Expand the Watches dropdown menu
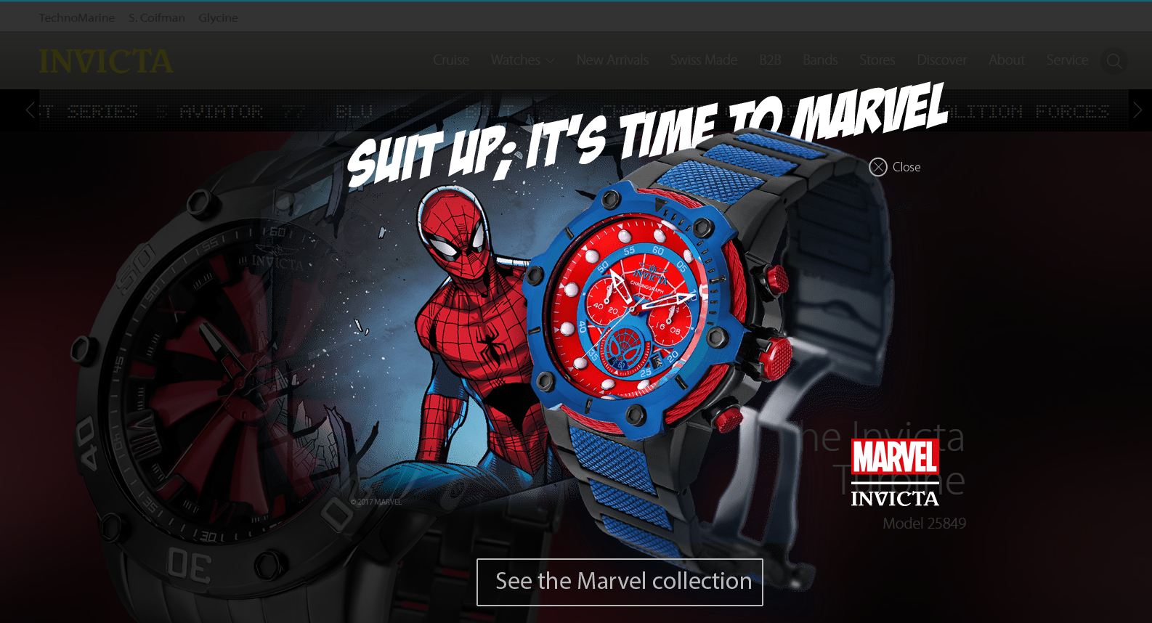Screen dimensions: 1152x623 click(523, 60)
